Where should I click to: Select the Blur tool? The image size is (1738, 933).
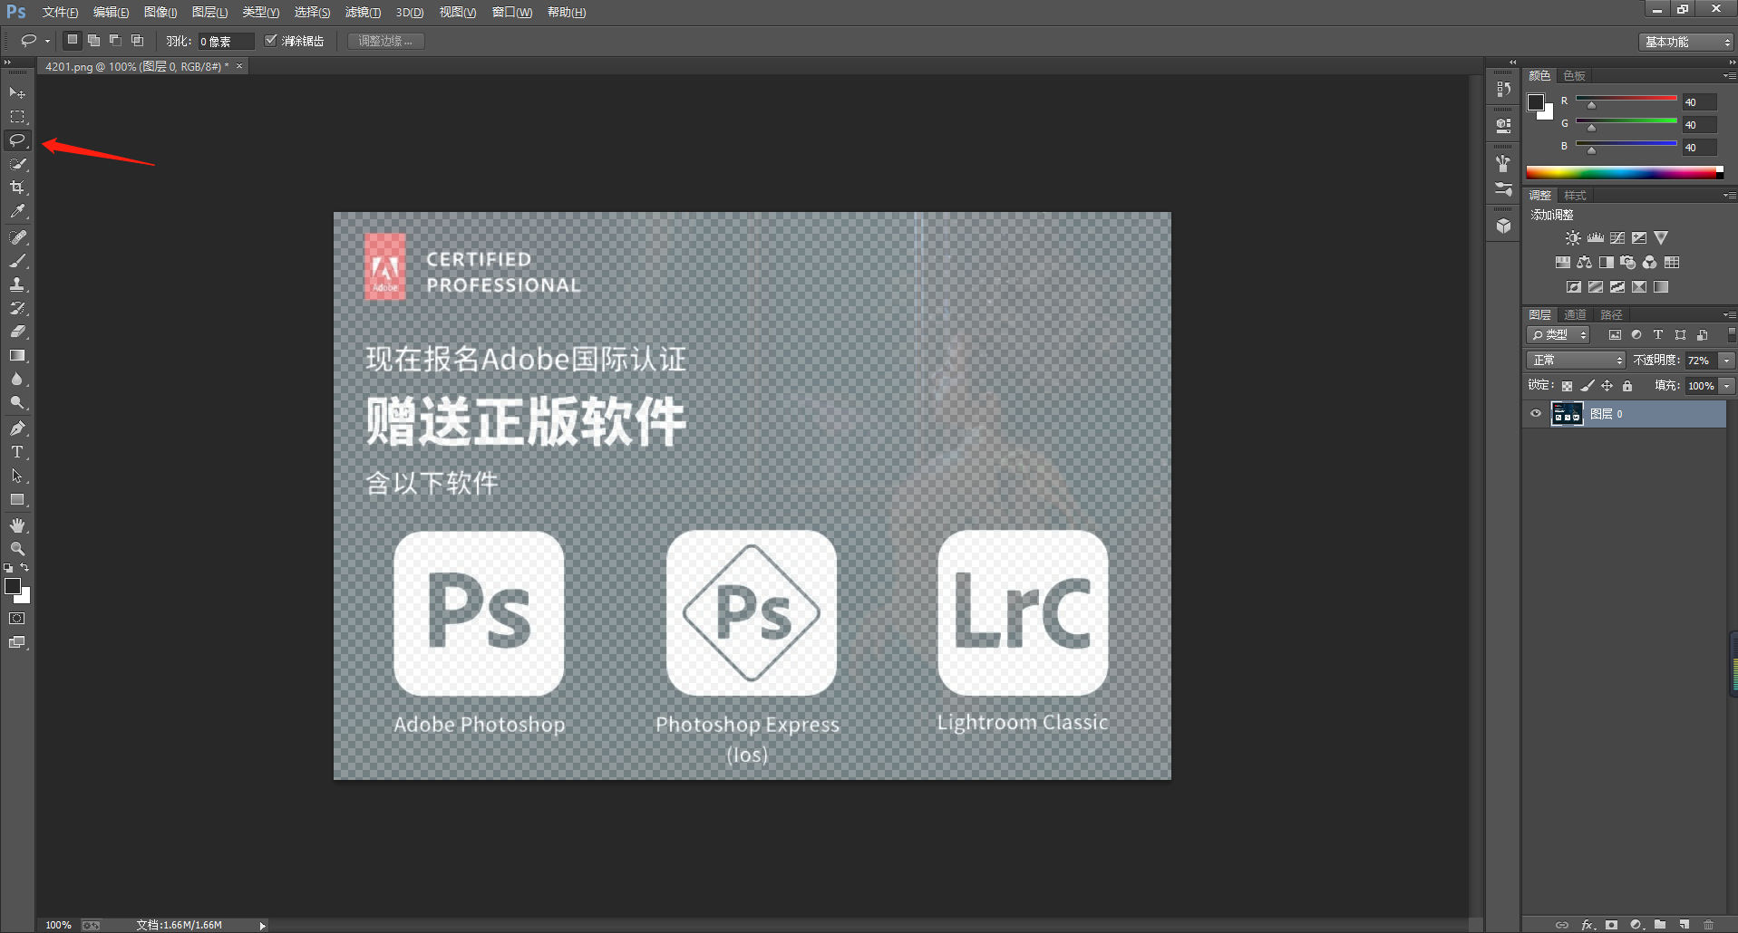(x=17, y=380)
